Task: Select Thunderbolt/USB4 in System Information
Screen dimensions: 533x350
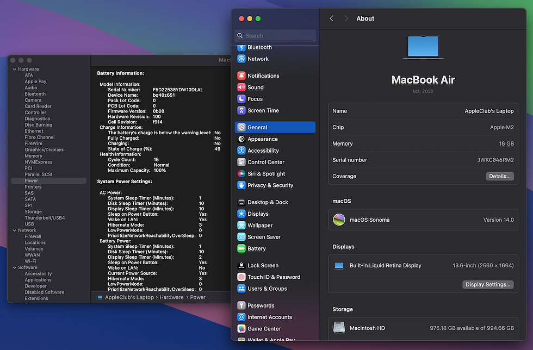Action: click(x=45, y=218)
